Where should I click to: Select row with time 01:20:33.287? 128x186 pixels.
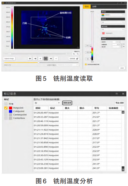coord(78,117)
